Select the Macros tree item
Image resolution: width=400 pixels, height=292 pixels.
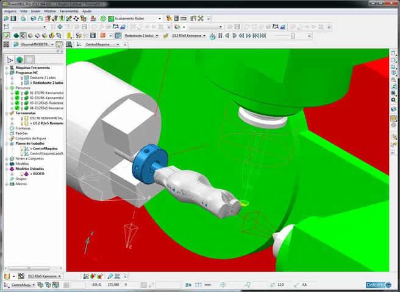point(21,184)
